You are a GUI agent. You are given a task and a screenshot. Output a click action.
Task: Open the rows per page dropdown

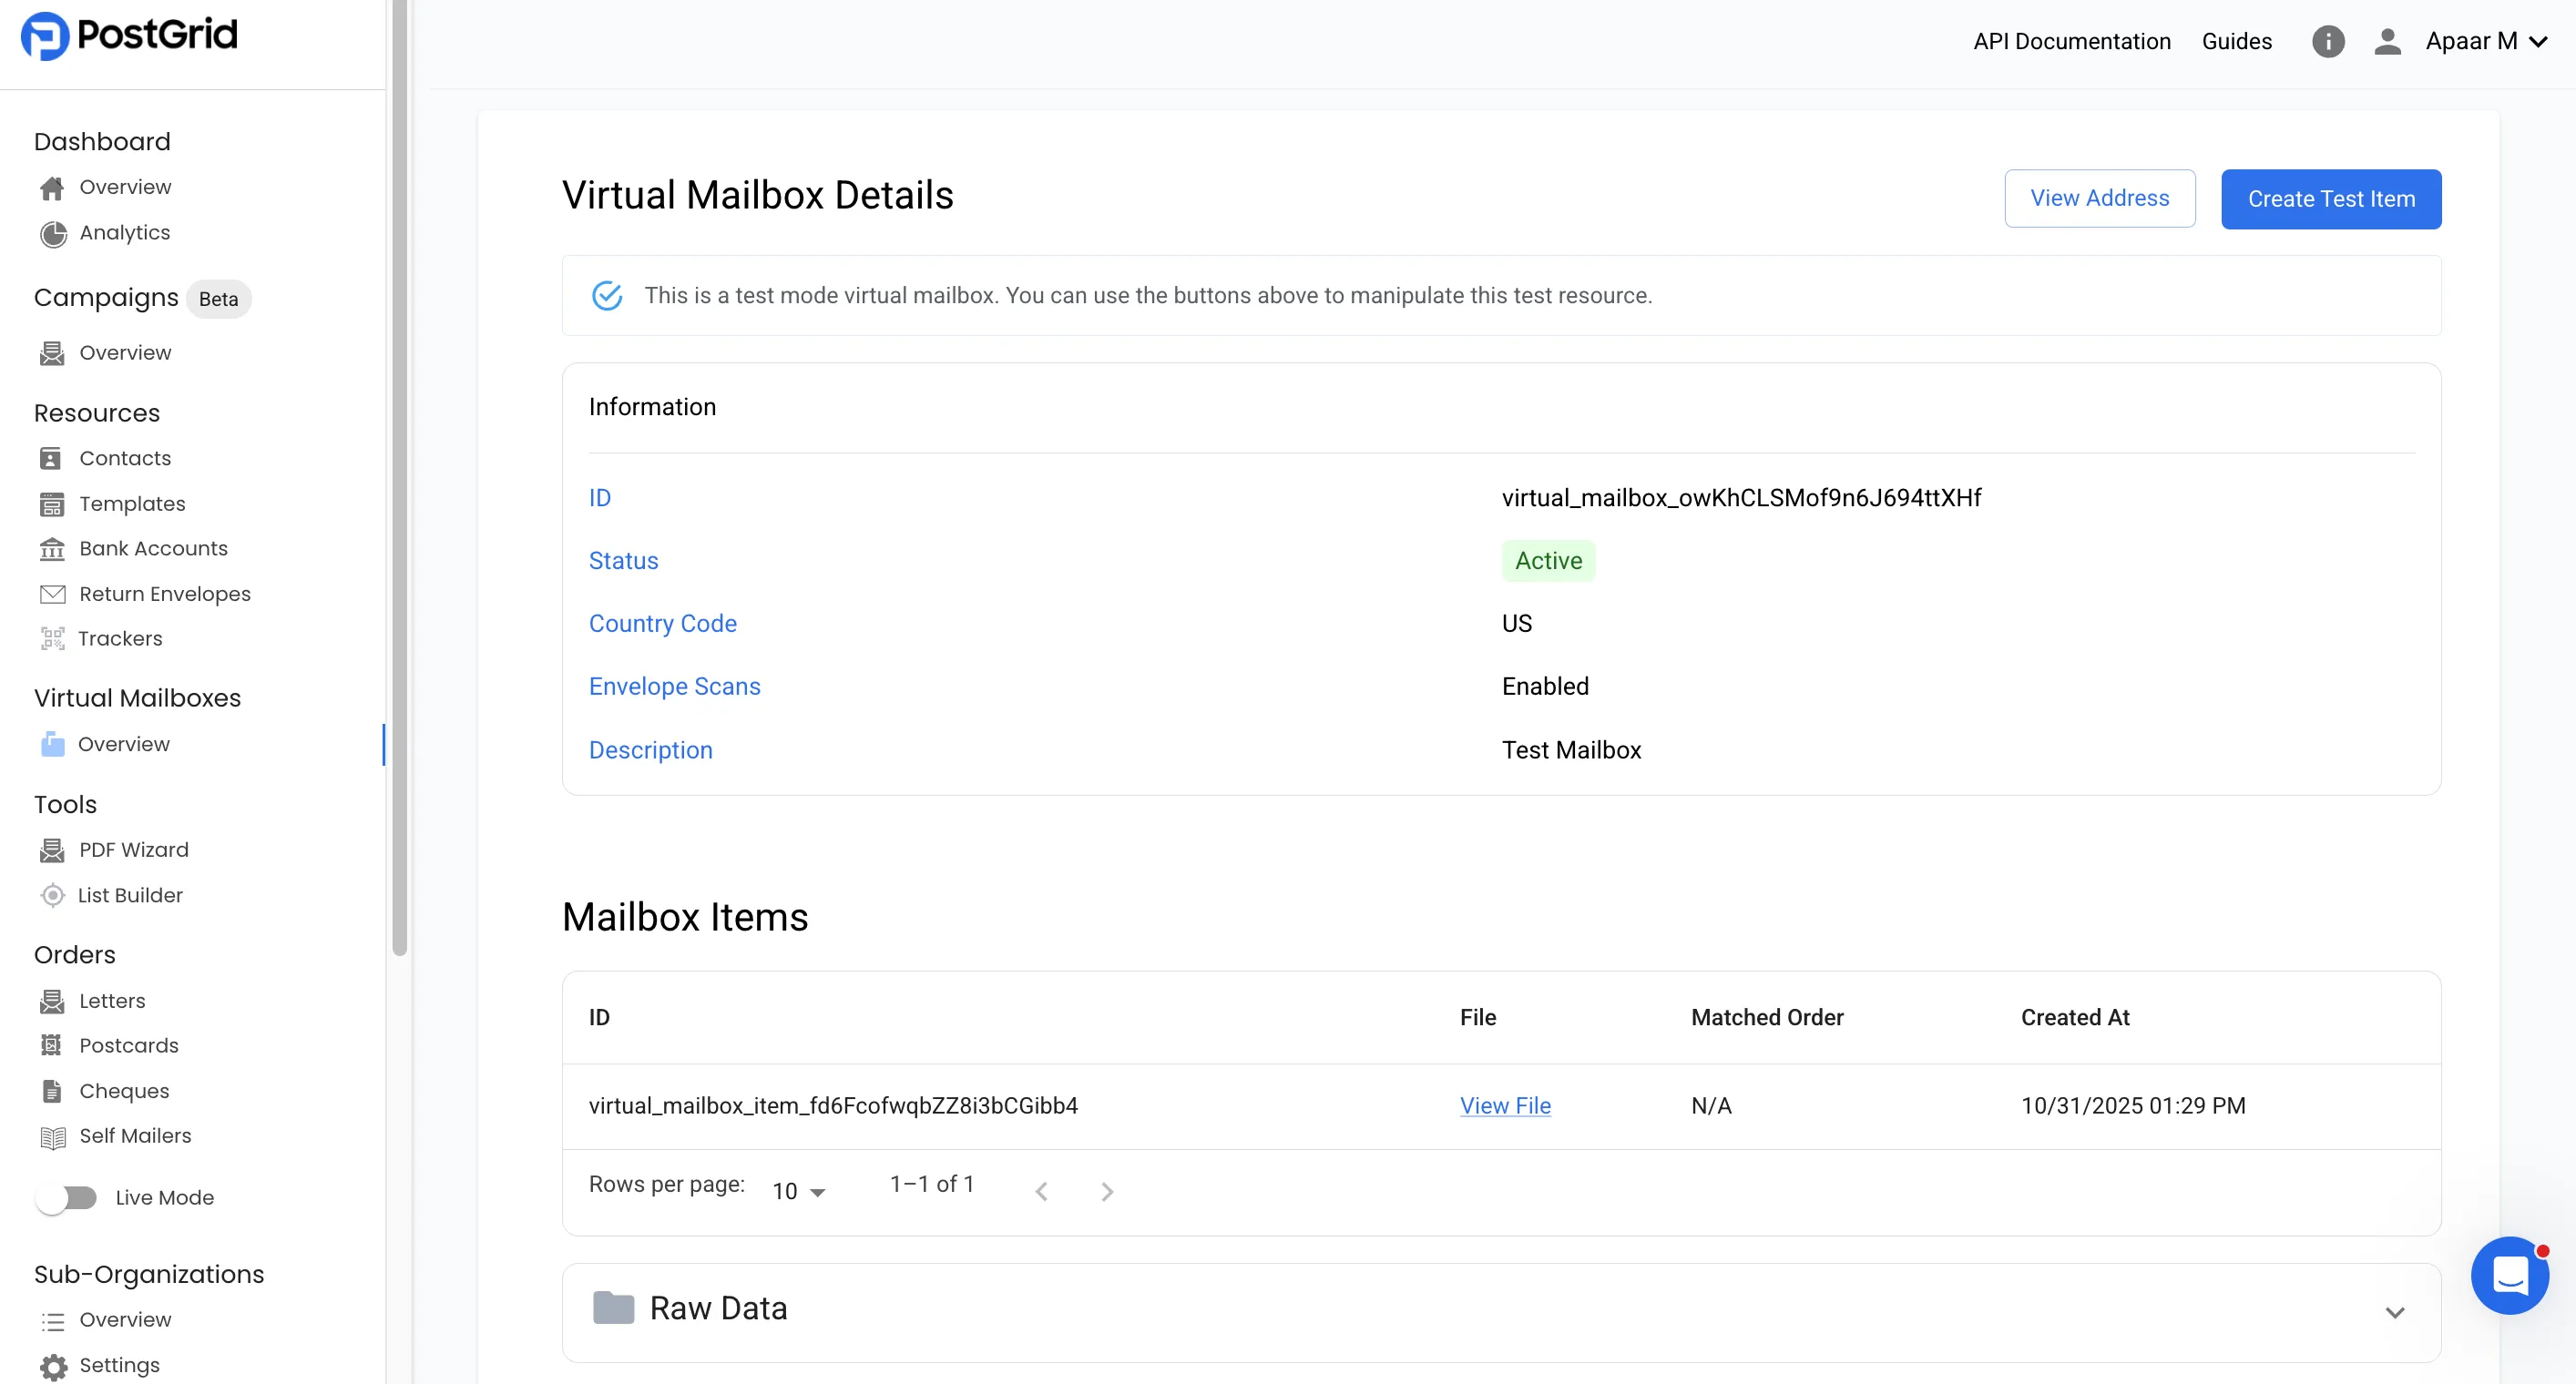[x=796, y=1189]
